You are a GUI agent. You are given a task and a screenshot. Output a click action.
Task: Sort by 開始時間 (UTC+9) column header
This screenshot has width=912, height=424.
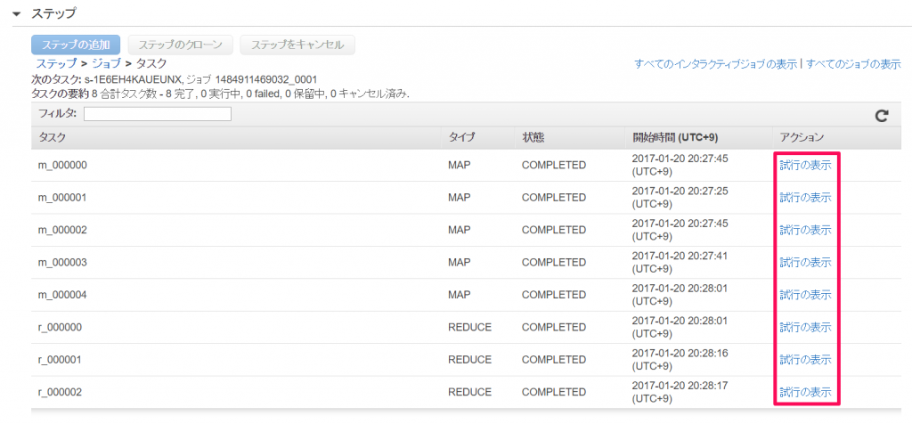pyautogui.click(x=675, y=138)
